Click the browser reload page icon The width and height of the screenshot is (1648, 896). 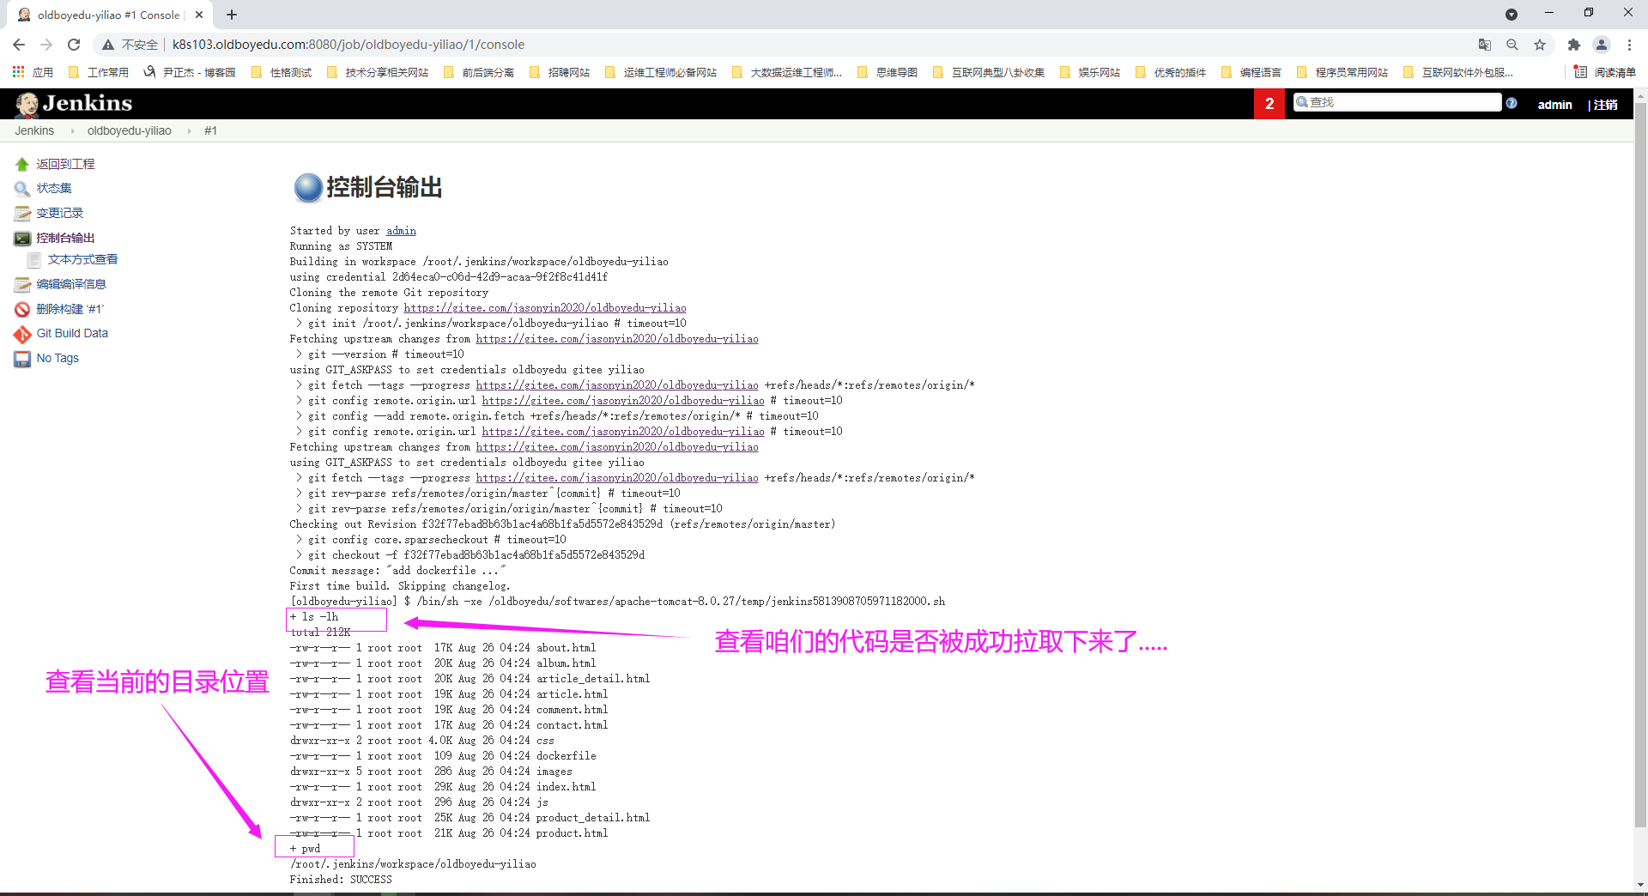pos(74,45)
